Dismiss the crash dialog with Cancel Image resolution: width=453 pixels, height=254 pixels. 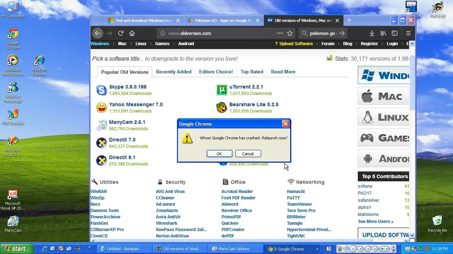[x=248, y=153]
